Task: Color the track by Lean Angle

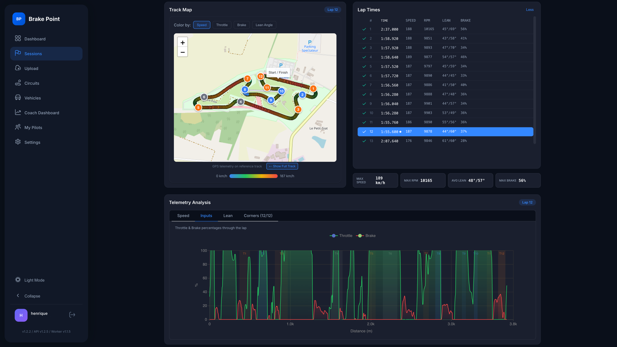Action: [x=264, y=25]
